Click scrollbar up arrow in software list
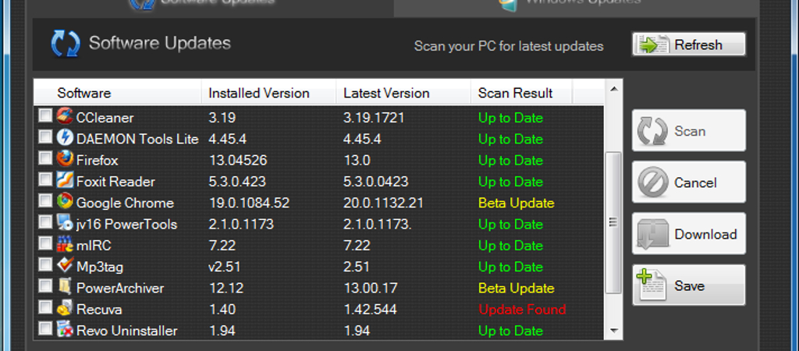 point(613,90)
